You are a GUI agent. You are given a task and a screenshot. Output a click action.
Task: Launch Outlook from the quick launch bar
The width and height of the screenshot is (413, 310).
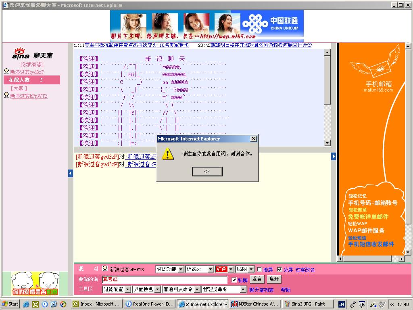pos(35,304)
